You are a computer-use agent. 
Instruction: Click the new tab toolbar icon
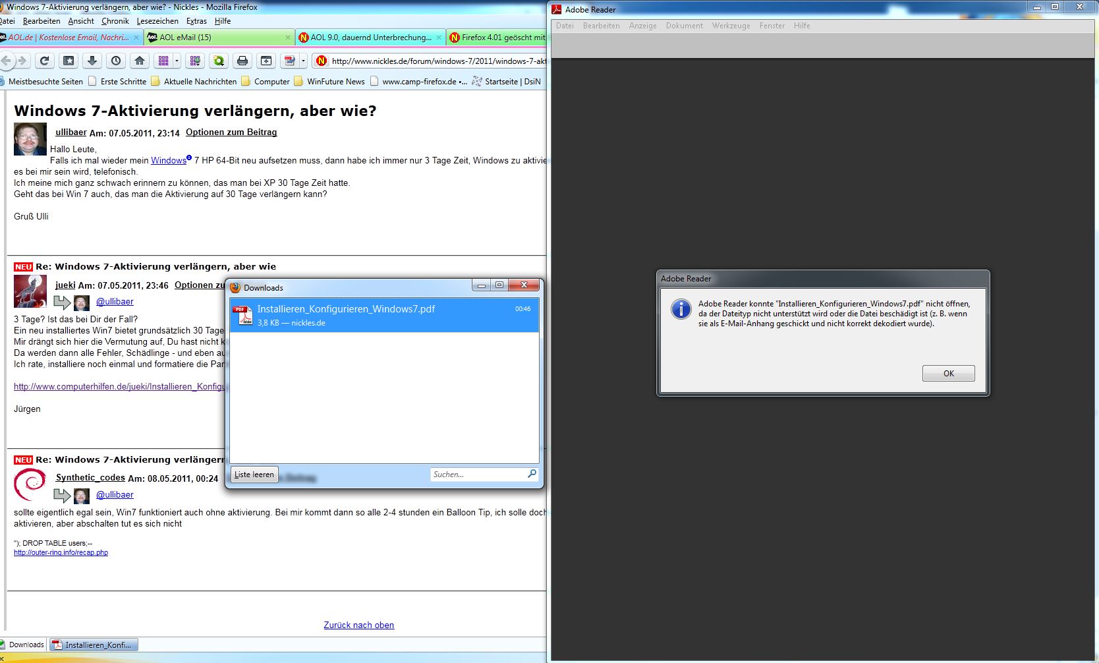click(266, 61)
